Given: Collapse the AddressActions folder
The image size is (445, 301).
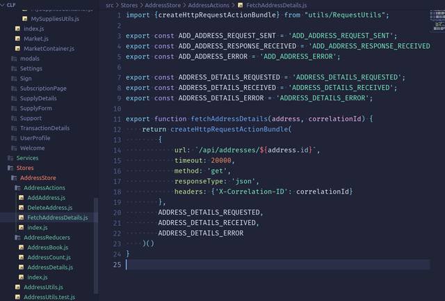Looking at the screenshot, I should (x=44, y=188).
